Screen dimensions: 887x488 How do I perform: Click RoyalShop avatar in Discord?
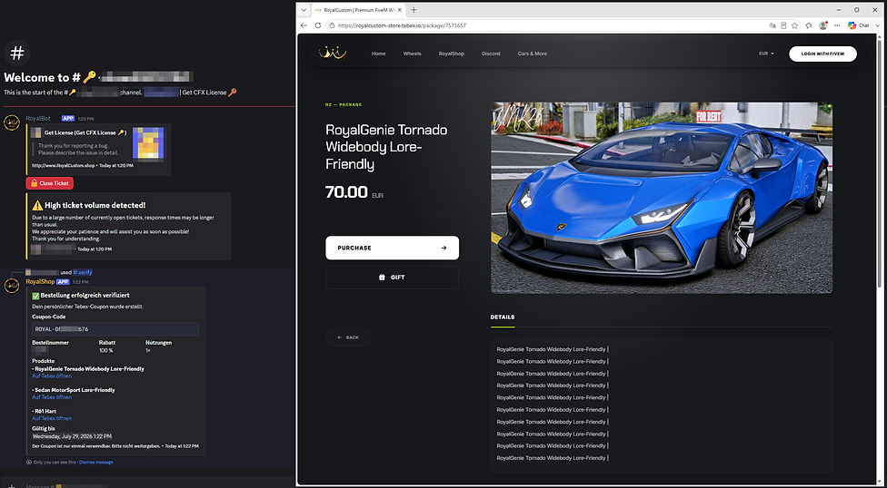pyautogui.click(x=13, y=285)
